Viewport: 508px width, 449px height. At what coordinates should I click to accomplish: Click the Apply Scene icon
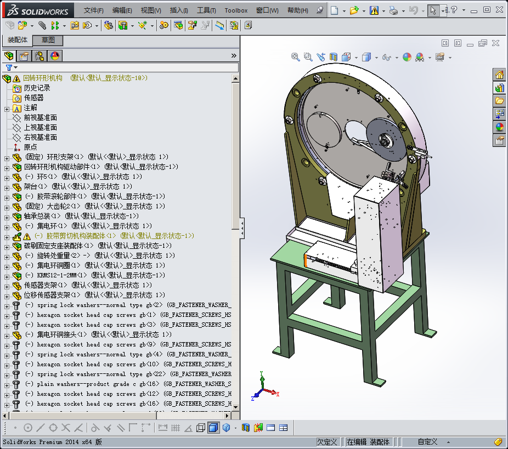coord(420,57)
